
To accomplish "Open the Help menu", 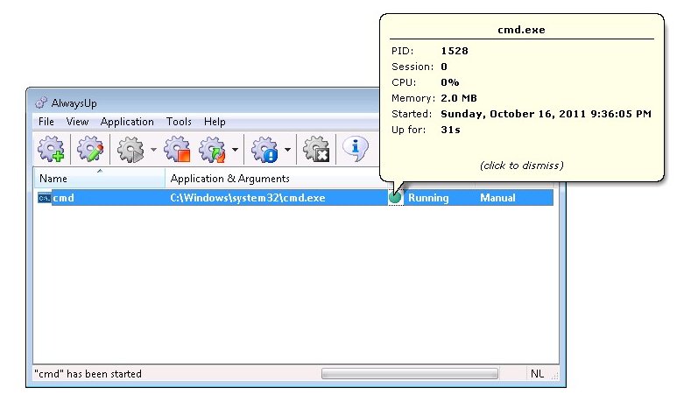I will coord(215,122).
